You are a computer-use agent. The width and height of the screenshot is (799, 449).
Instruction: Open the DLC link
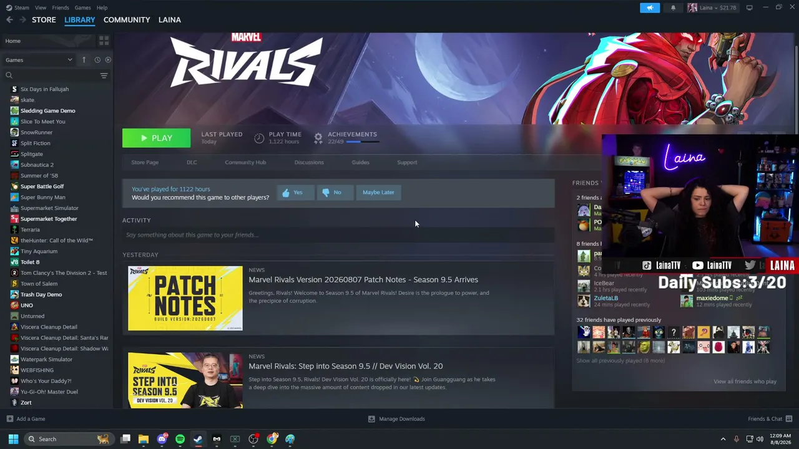[x=192, y=162]
